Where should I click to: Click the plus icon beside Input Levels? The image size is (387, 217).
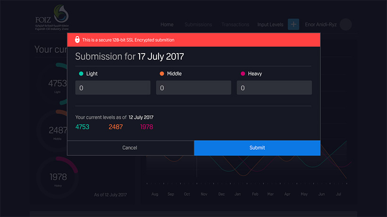coord(294,24)
